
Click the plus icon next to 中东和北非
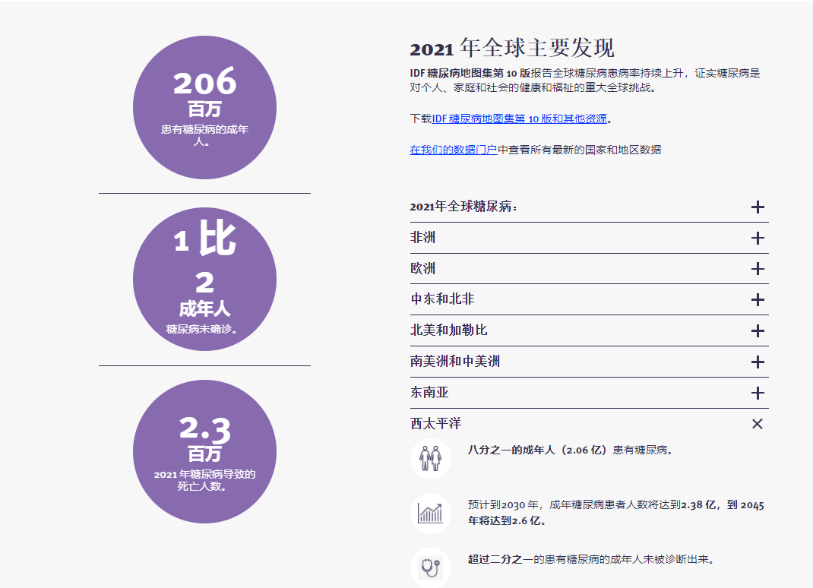tap(757, 300)
